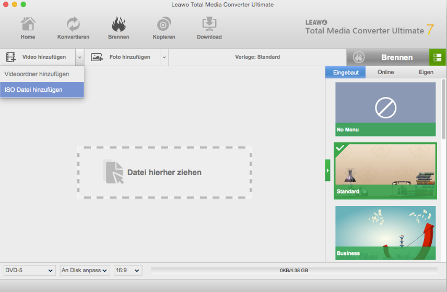
Task: Open the Kopieren disc module
Action: [x=164, y=28]
